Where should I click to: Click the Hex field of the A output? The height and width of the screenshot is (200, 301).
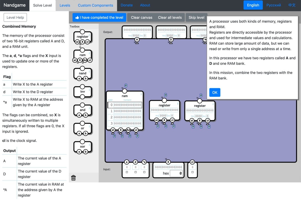136,36
